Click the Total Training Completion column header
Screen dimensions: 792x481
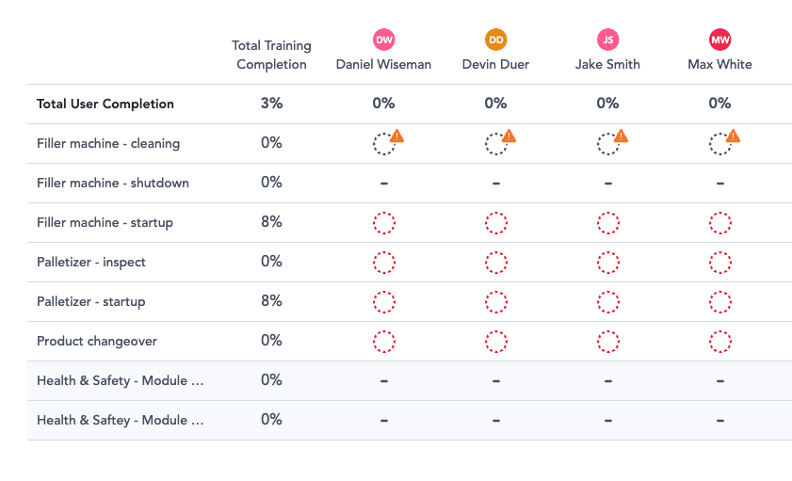271,55
